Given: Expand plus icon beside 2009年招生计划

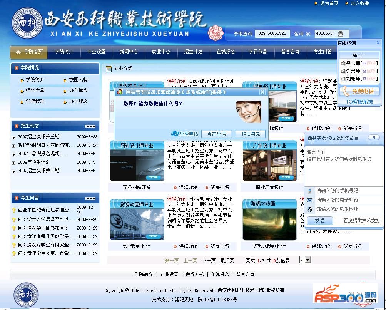Looking at the screenshot, I should click(x=14, y=163).
